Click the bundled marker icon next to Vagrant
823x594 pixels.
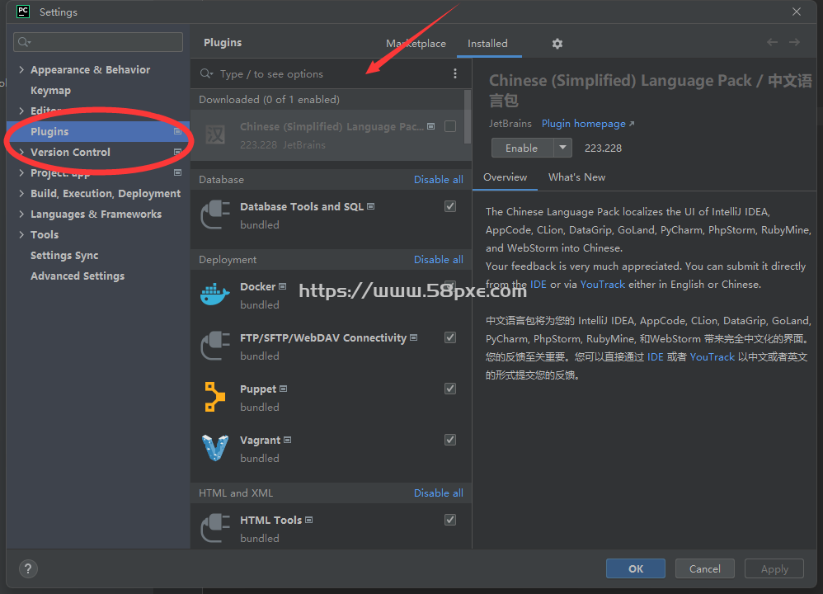(x=287, y=440)
